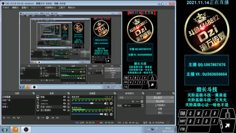Remove transition with minus icon
This screenshot has width=236, height=133.
tap(137, 101)
